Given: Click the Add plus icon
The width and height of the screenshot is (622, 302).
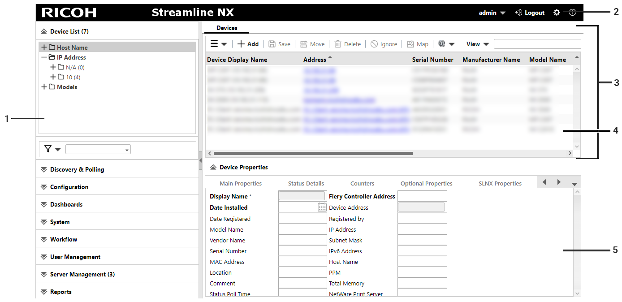Looking at the screenshot, I should (x=241, y=44).
